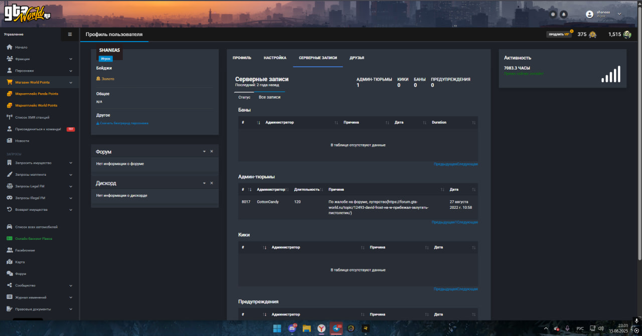Toggle the sidebar hamburger menu
This screenshot has height=336, width=642.
pyautogui.click(x=70, y=35)
